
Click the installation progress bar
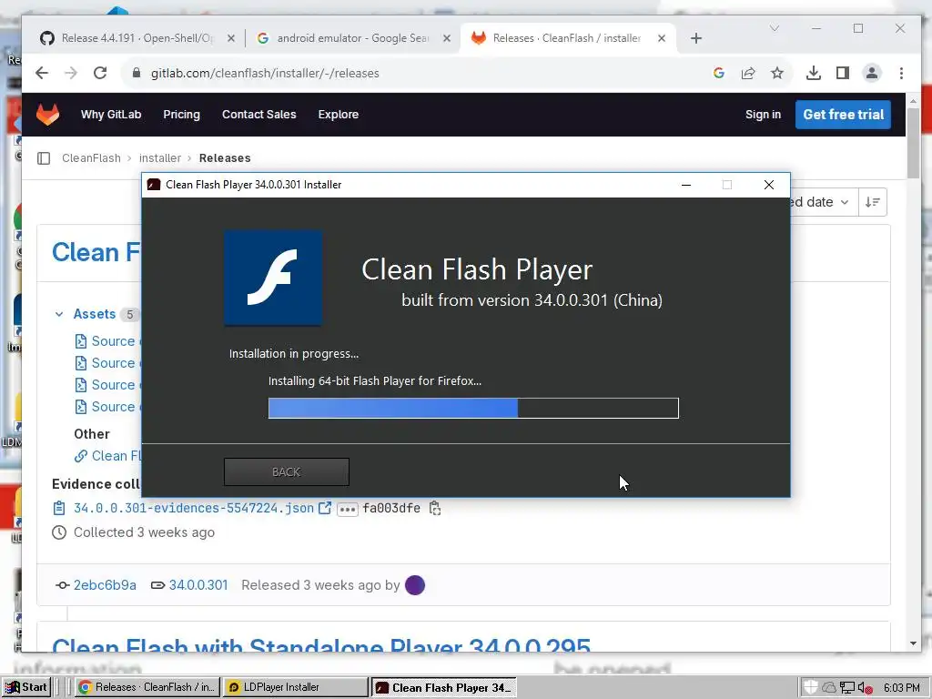pos(473,409)
